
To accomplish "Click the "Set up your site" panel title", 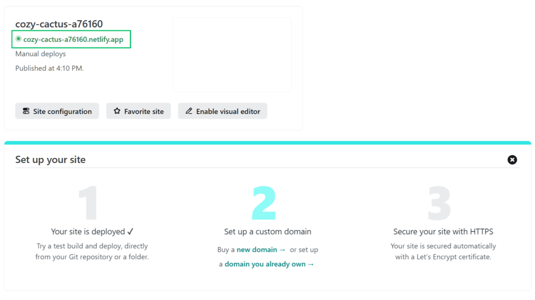I will (51, 159).
